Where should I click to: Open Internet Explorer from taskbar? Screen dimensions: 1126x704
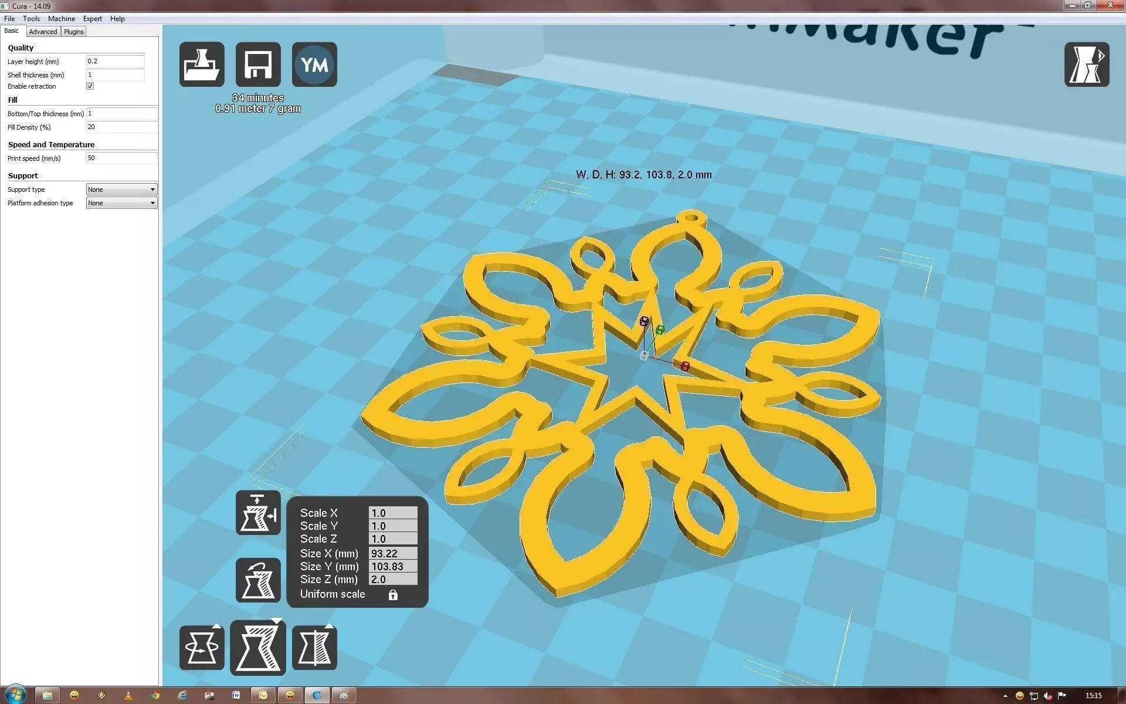[x=182, y=695]
